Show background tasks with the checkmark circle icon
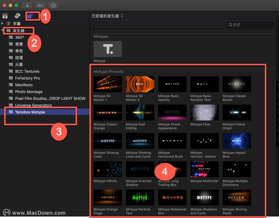Image resolution: width=279 pixels, height=218 pixels. (53, 5)
